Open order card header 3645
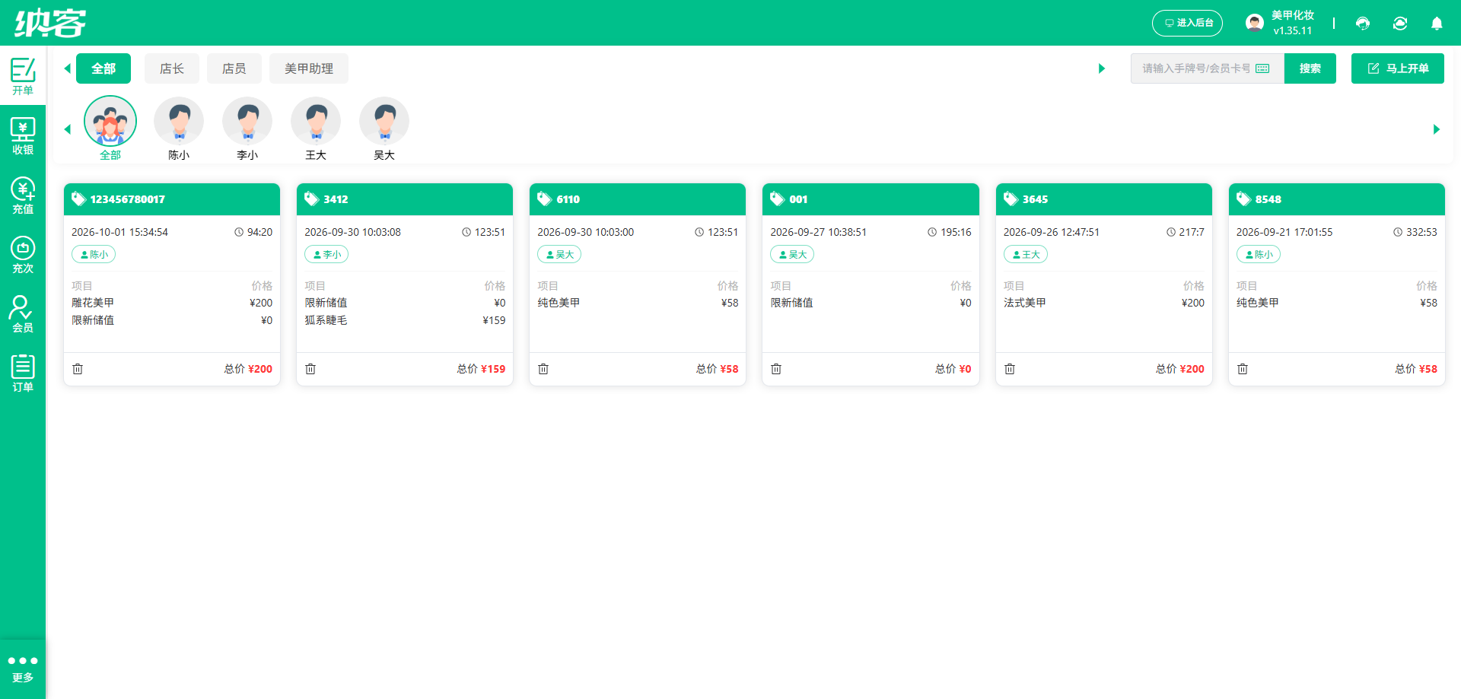The width and height of the screenshot is (1461, 699). coord(1103,199)
